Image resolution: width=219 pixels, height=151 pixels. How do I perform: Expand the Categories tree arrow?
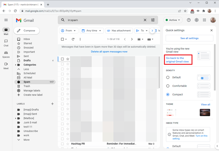click(x=15, y=65)
